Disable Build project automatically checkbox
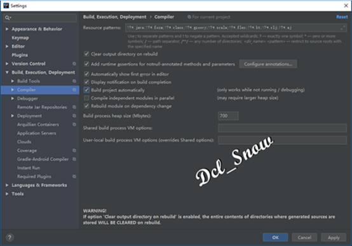The width and height of the screenshot is (352, 246). click(86, 90)
